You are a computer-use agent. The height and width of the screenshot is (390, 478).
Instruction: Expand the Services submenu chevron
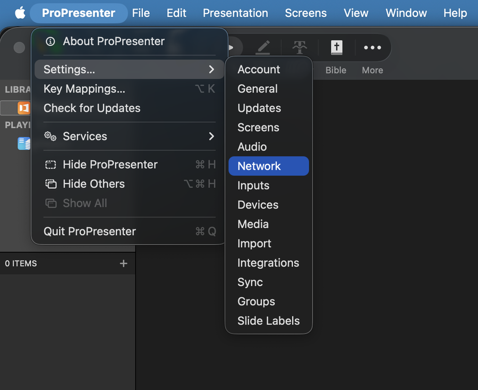(x=211, y=136)
